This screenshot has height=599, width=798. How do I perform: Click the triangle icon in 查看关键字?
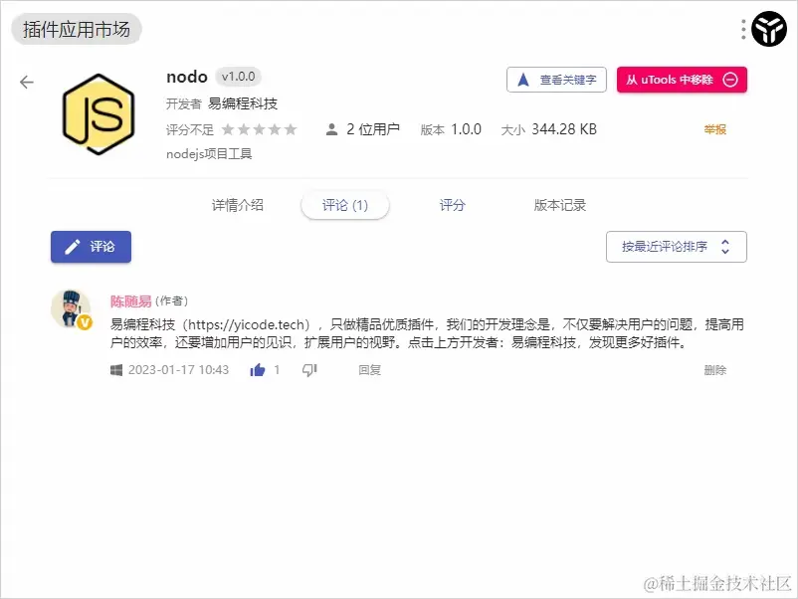523,80
